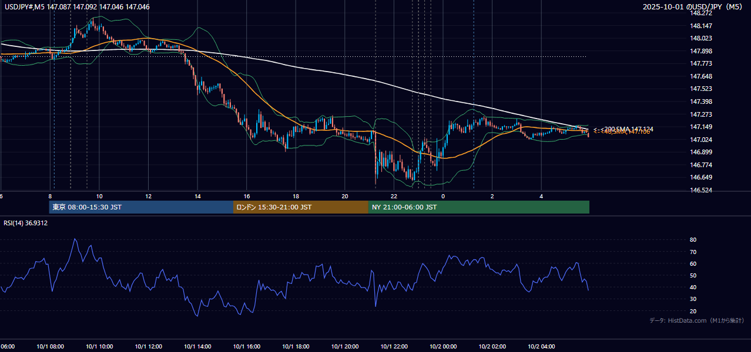Click price axis label 147.149
The image size is (751, 352).
click(x=702, y=127)
